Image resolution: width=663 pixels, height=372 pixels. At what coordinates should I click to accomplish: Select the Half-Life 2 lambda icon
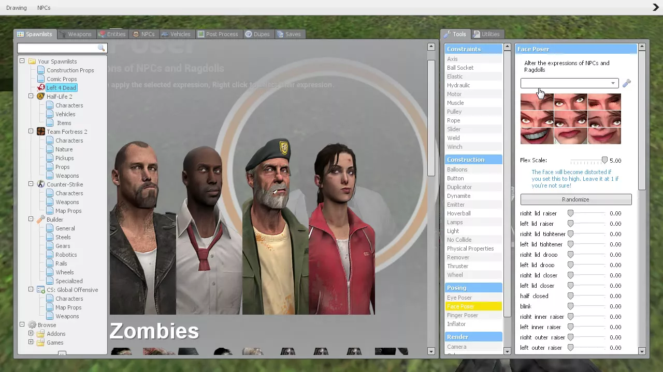click(41, 97)
